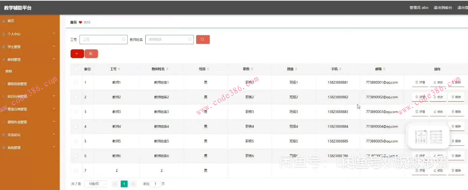Click sort arrows on 工号 column header
The height and width of the screenshot is (190, 468).
pos(119,69)
